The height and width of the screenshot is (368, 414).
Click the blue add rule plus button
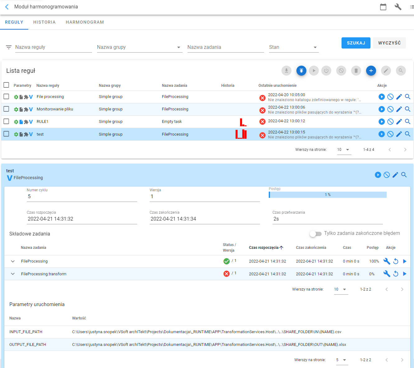[x=371, y=71]
